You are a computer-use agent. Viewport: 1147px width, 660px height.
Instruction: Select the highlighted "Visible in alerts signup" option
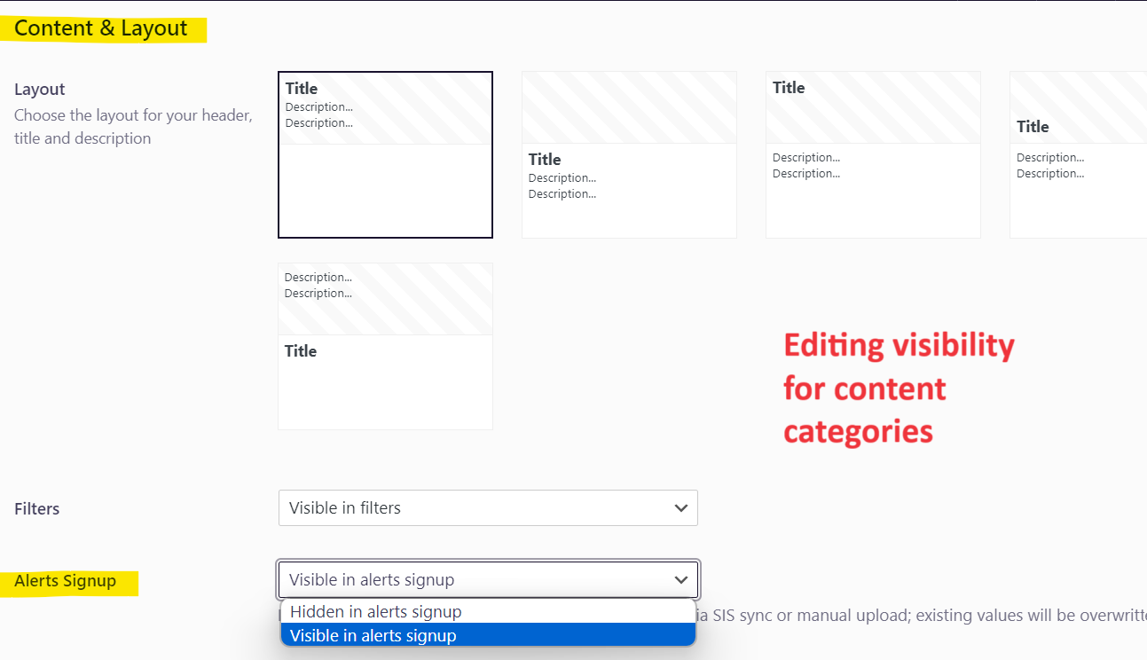click(x=373, y=635)
